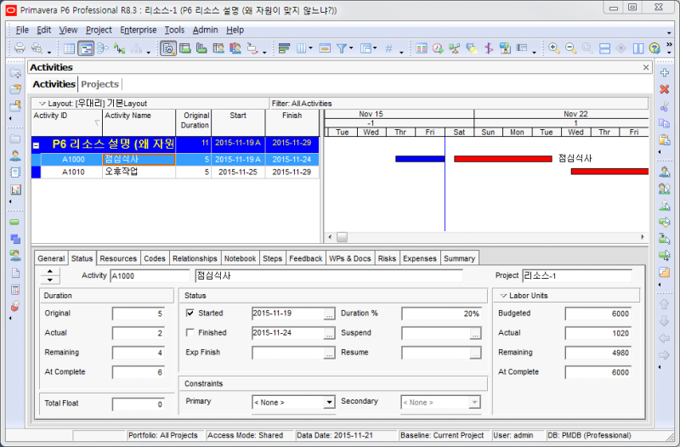The height and width of the screenshot is (447, 680).
Task: Click the Print icon in toolbar
Action: 20,48
